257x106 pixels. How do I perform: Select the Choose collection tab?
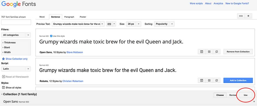coord(220,95)
